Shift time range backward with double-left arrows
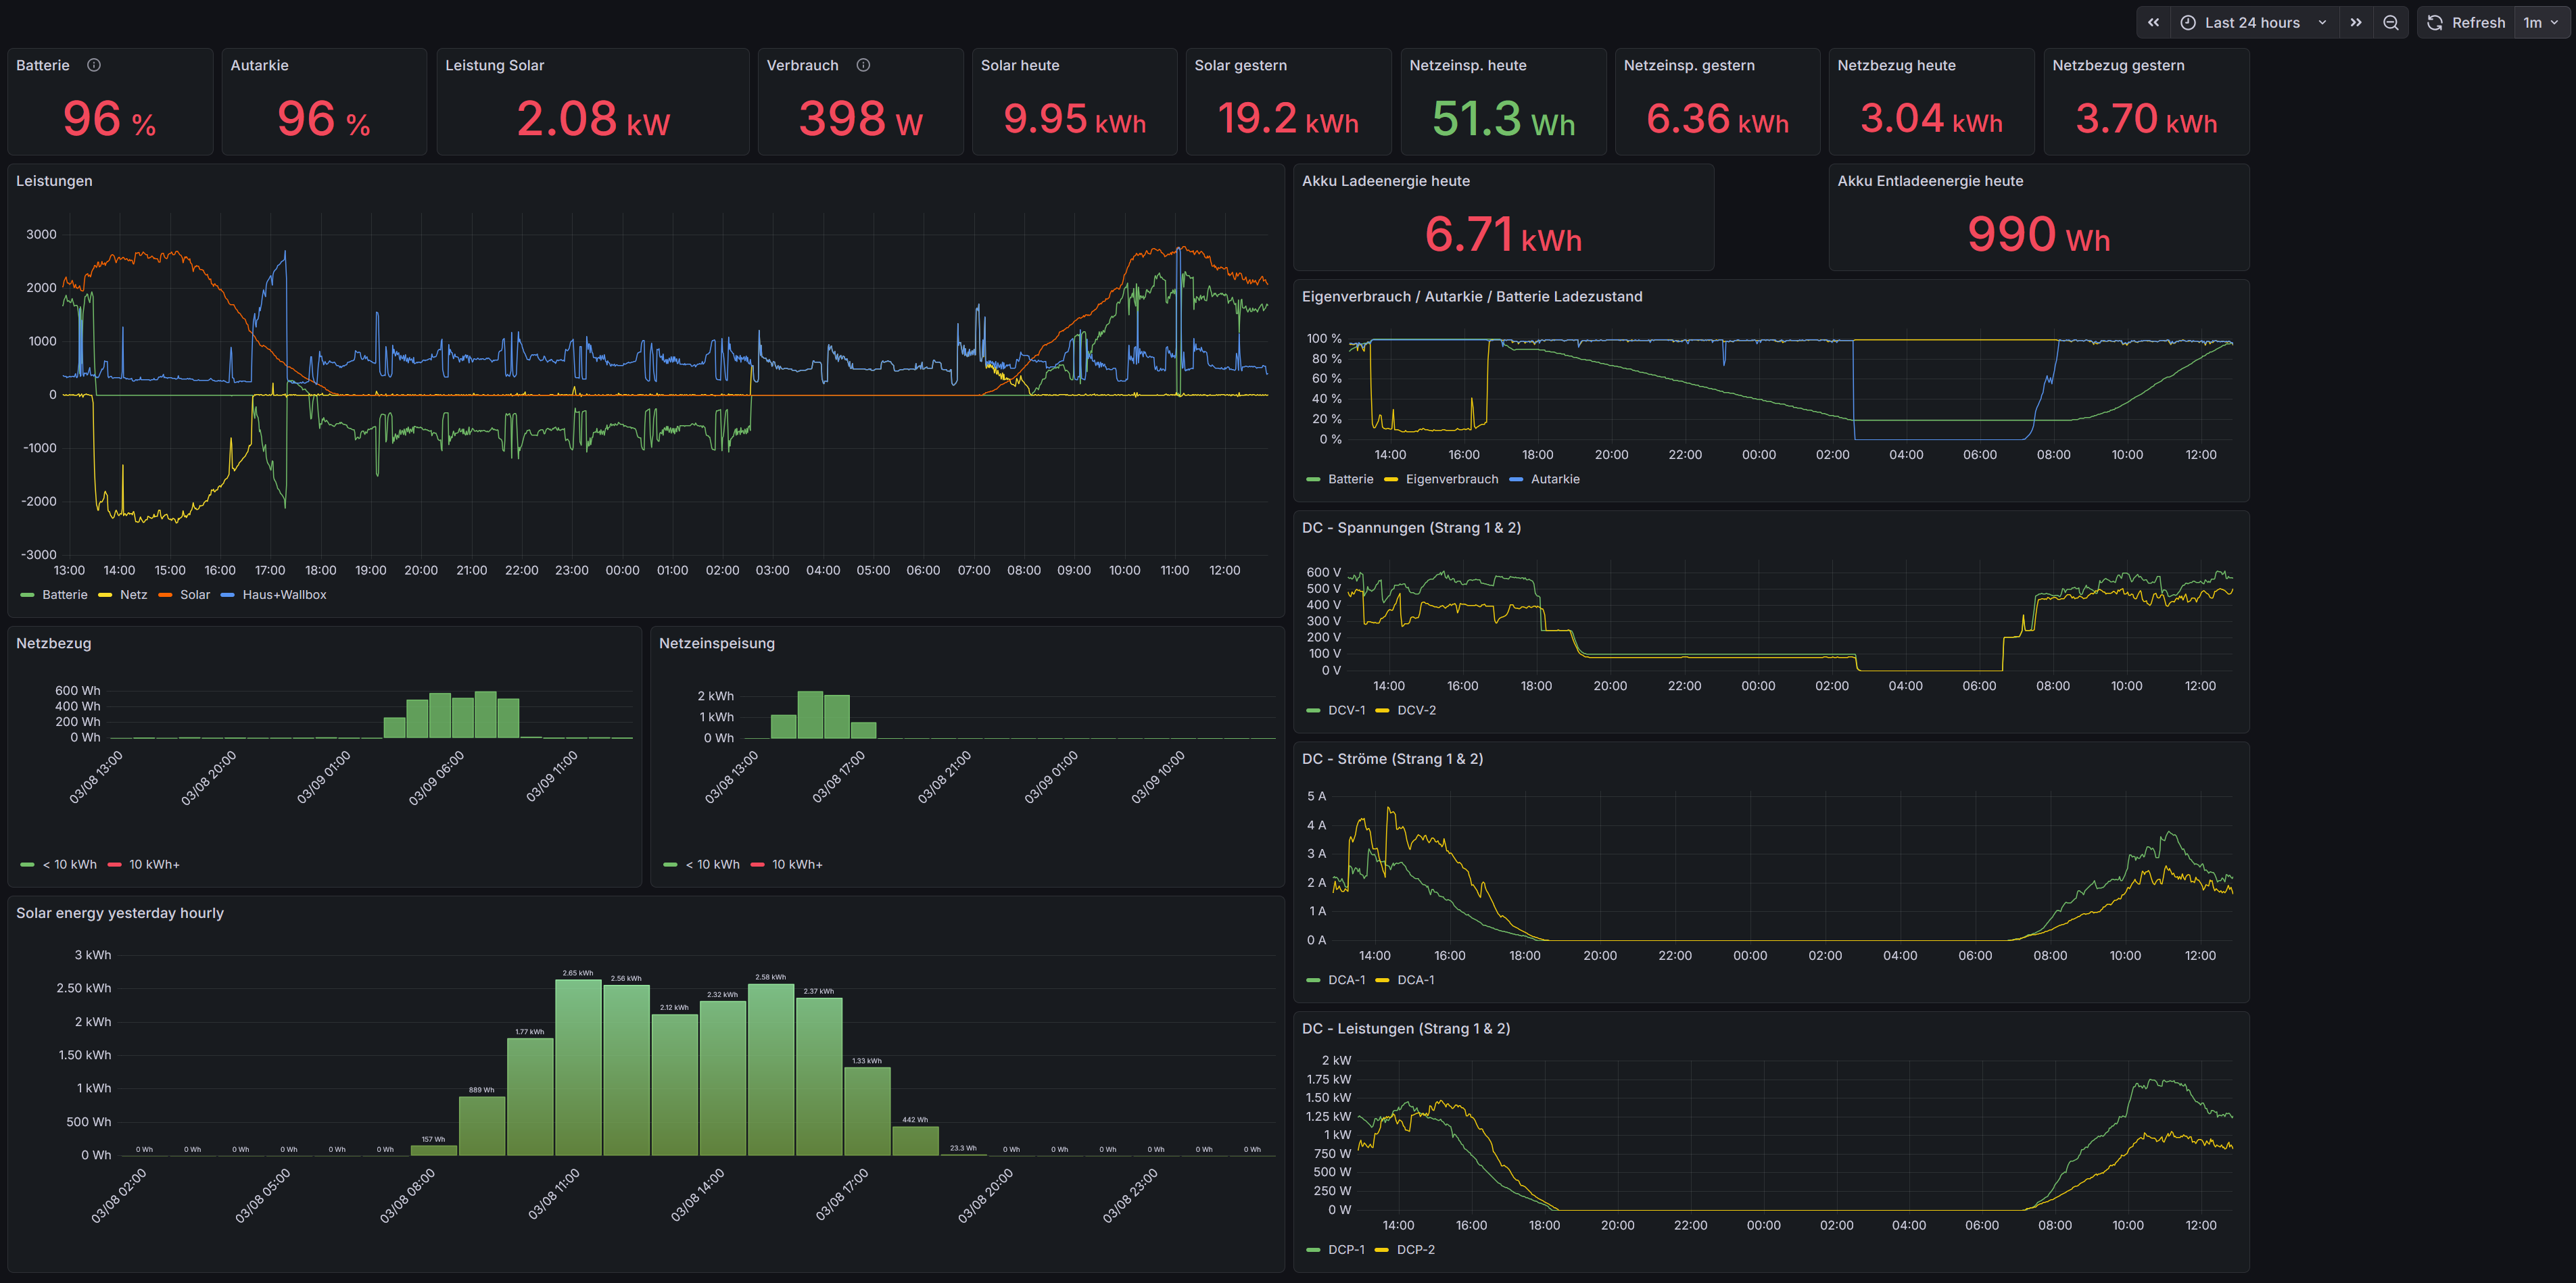Screen dimensions: 2576x1283 pyautogui.click(x=2153, y=22)
